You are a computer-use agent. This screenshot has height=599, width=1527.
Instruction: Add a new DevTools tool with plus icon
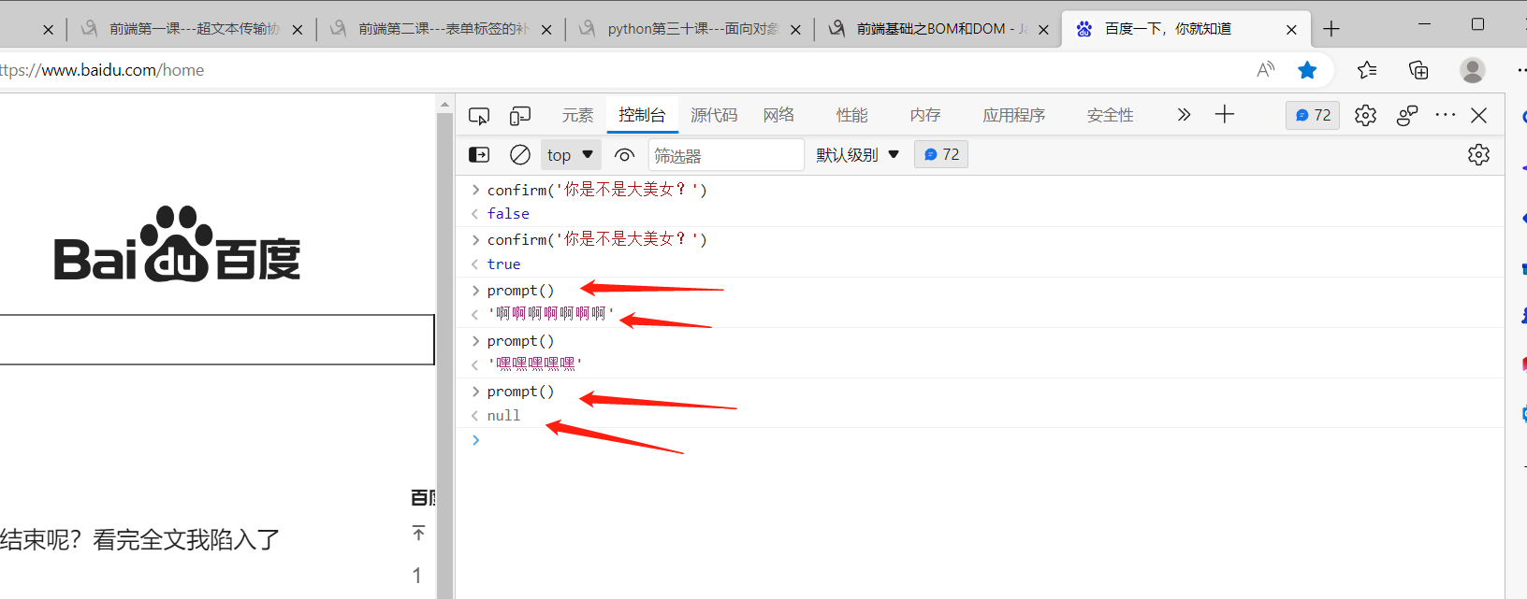coord(1225,115)
